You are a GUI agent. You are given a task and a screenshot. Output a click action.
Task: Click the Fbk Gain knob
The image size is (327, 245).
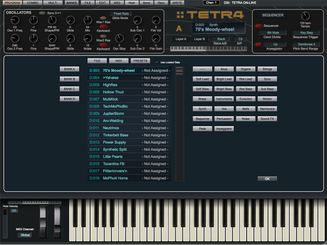click(x=156, y=38)
